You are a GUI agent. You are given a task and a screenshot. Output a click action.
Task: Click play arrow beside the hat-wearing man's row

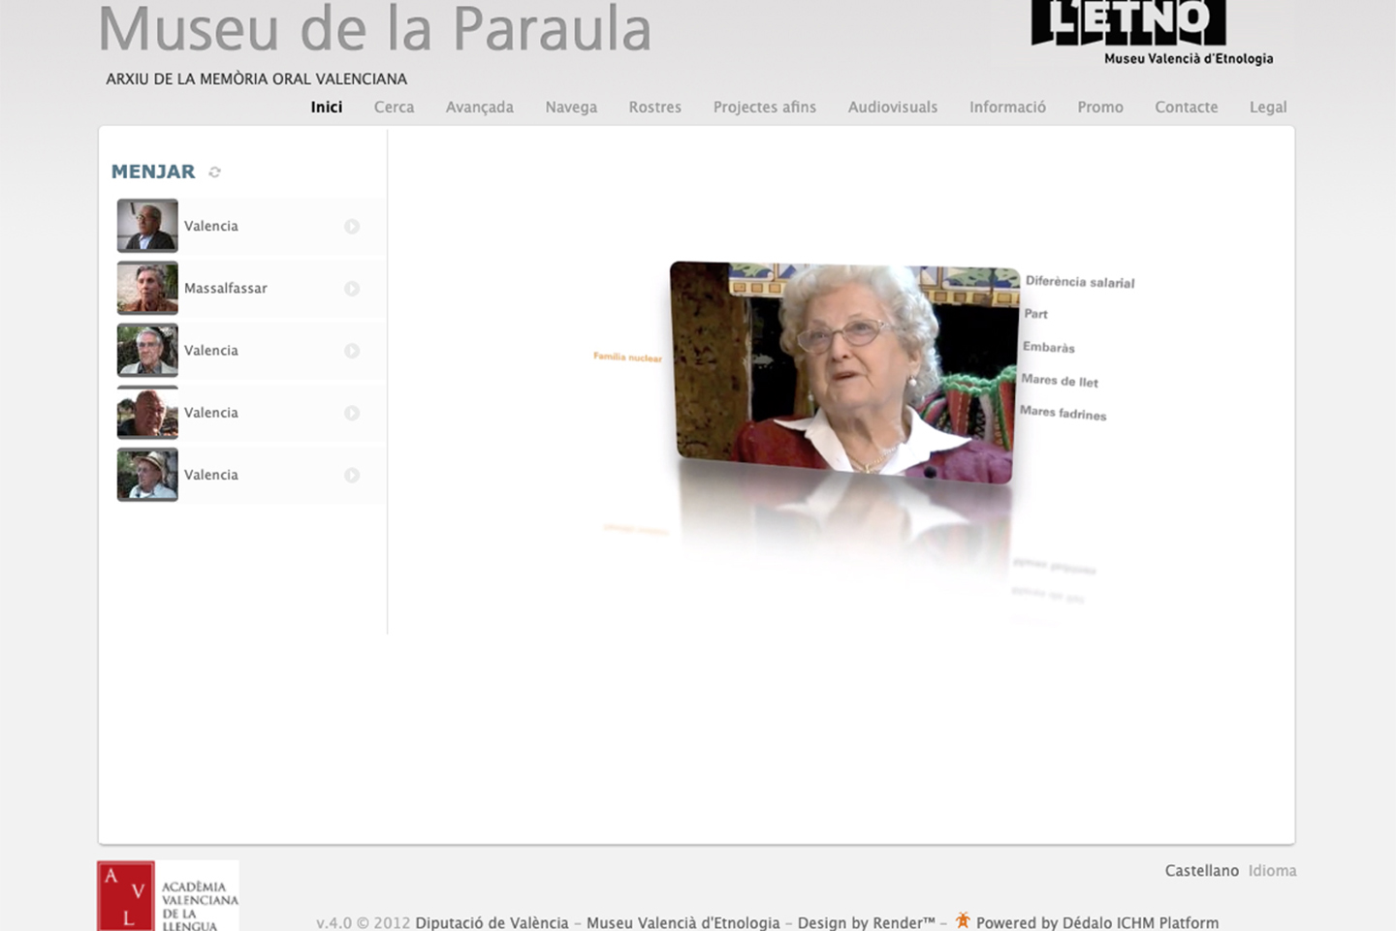[352, 475]
